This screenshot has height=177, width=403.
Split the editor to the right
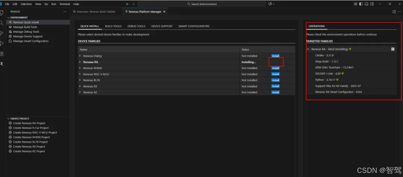[x=394, y=12]
